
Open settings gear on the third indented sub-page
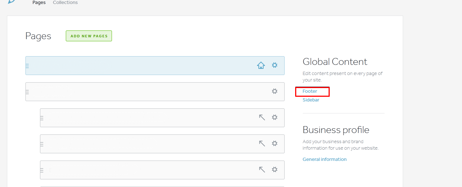coord(275,170)
